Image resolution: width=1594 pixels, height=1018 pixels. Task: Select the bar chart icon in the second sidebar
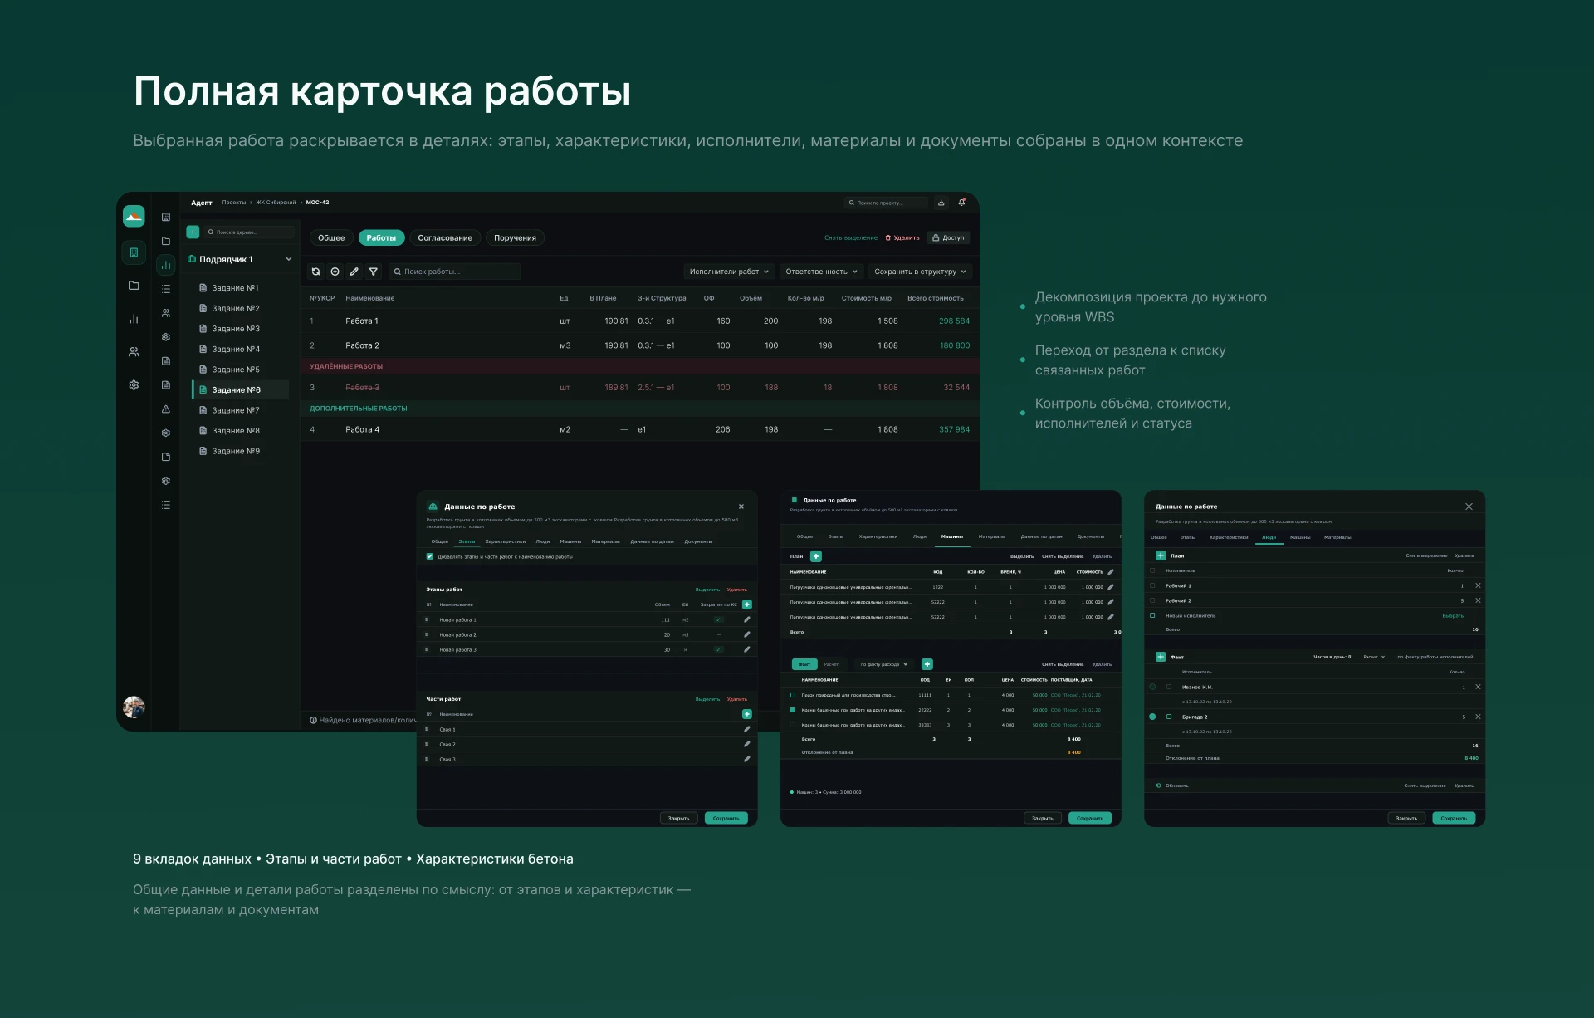(166, 265)
